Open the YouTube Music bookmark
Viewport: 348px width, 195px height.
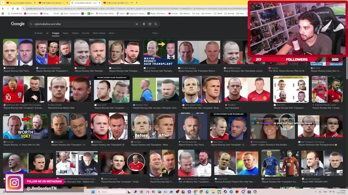(x=31, y=13)
